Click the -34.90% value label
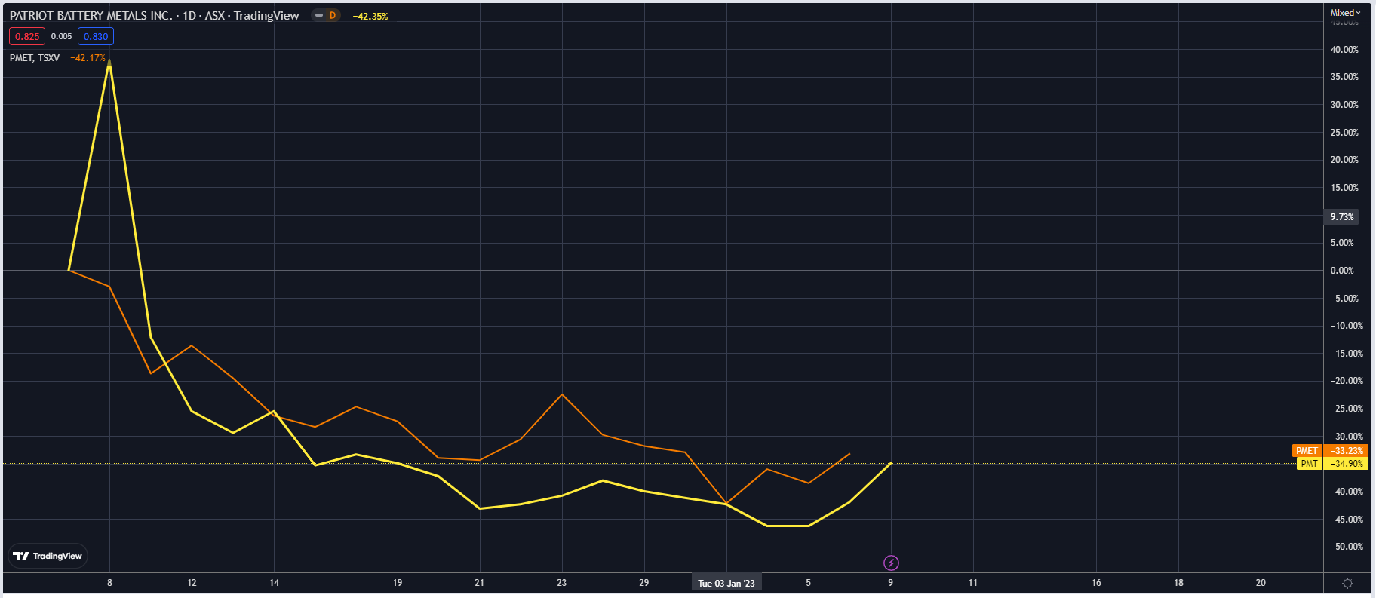The image size is (1376, 598). tap(1347, 464)
